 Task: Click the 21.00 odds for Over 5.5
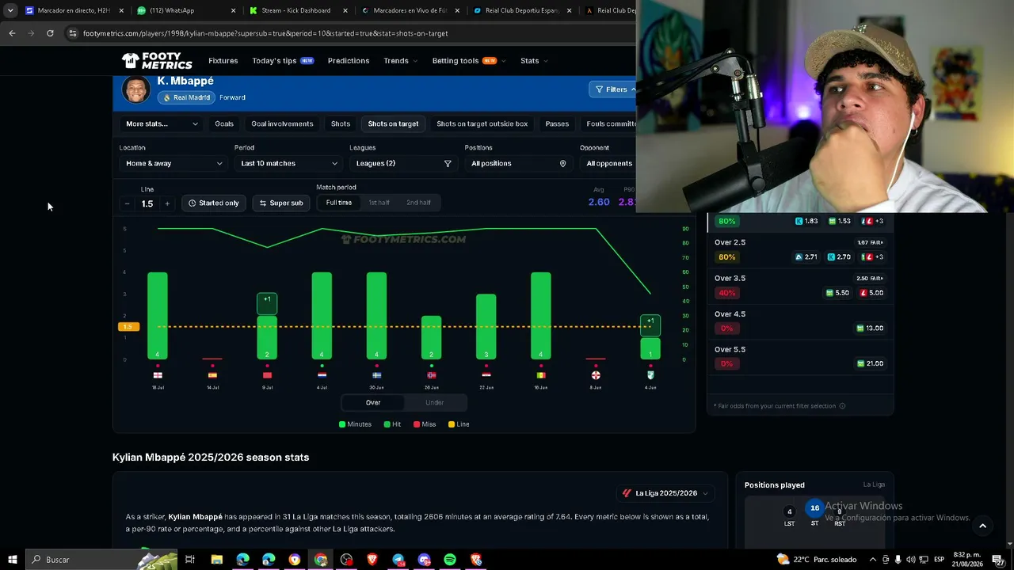(x=870, y=364)
